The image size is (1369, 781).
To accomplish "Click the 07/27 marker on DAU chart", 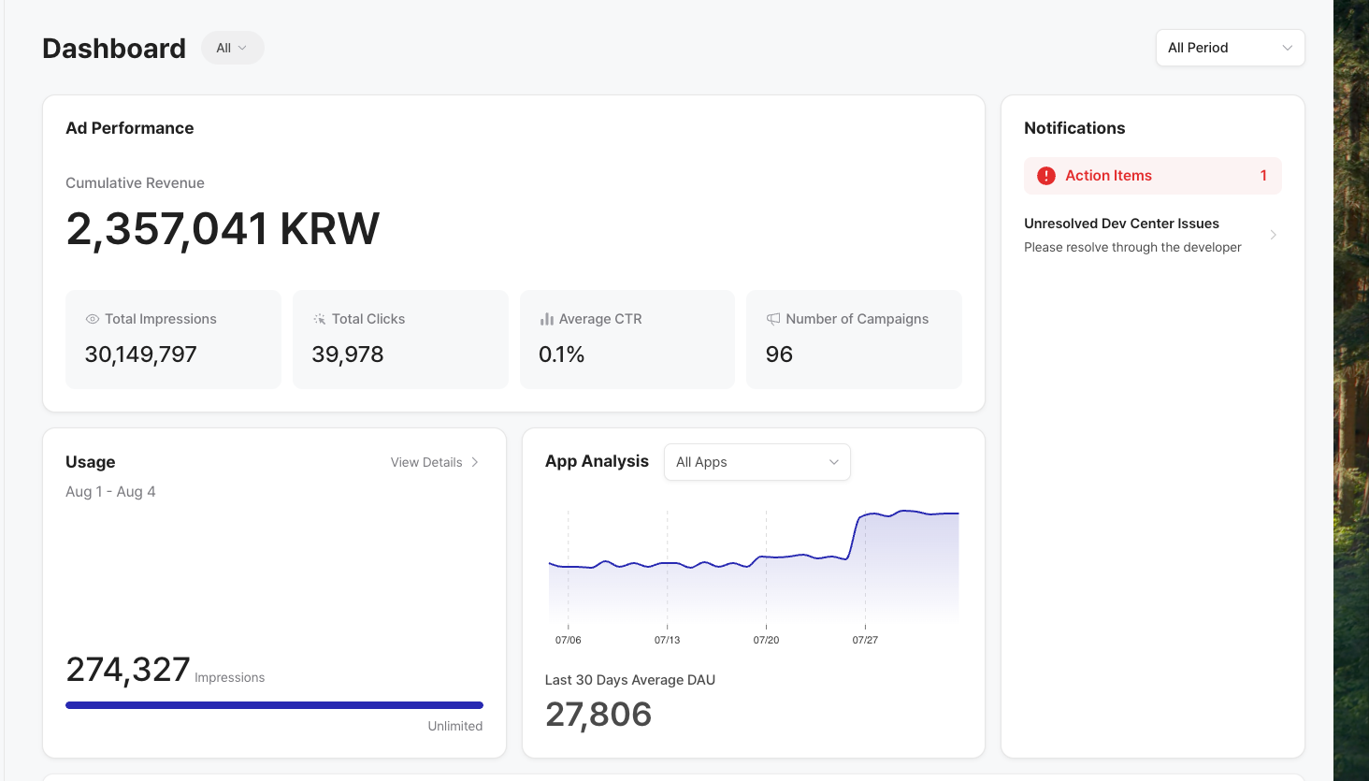I will tap(865, 640).
